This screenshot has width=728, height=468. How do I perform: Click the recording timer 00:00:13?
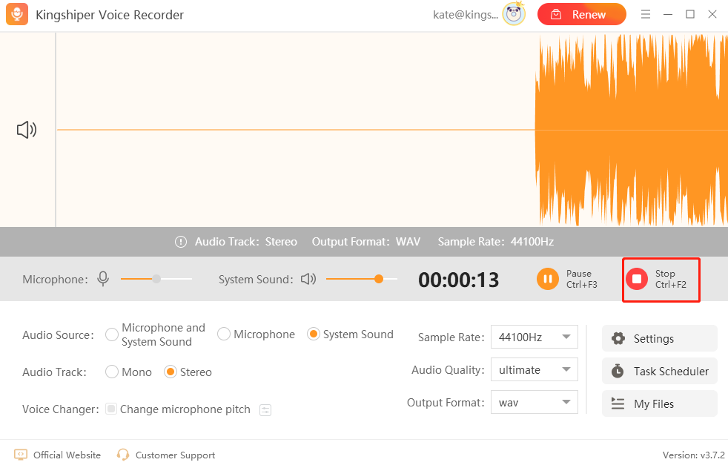click(459, 280)
